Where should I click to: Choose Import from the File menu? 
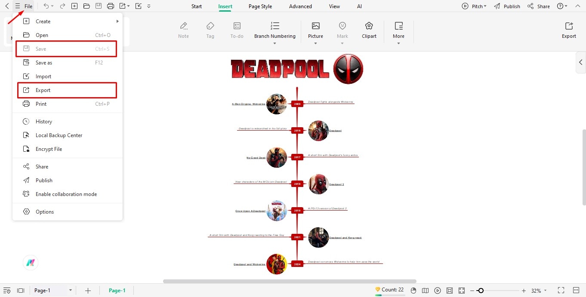click(x=68, y=76)
